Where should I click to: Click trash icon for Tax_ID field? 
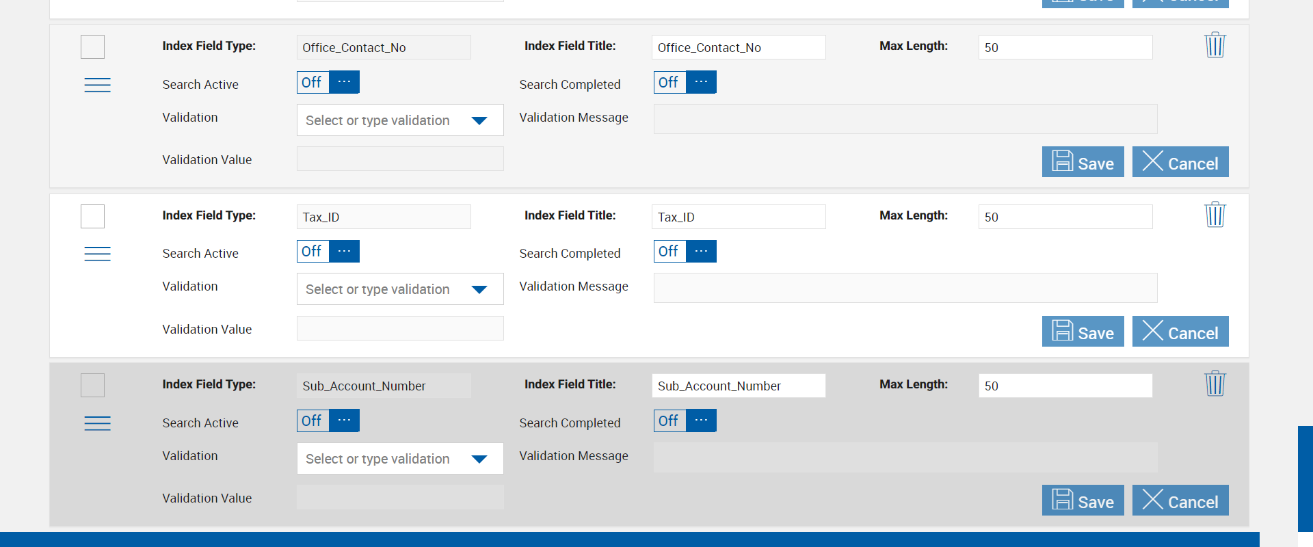point(1215,215)
